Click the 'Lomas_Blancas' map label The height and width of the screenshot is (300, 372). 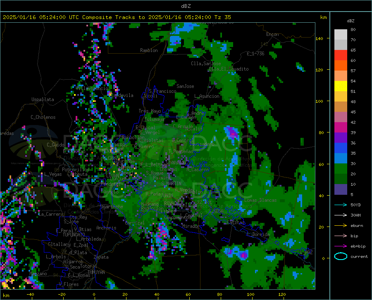260,200
